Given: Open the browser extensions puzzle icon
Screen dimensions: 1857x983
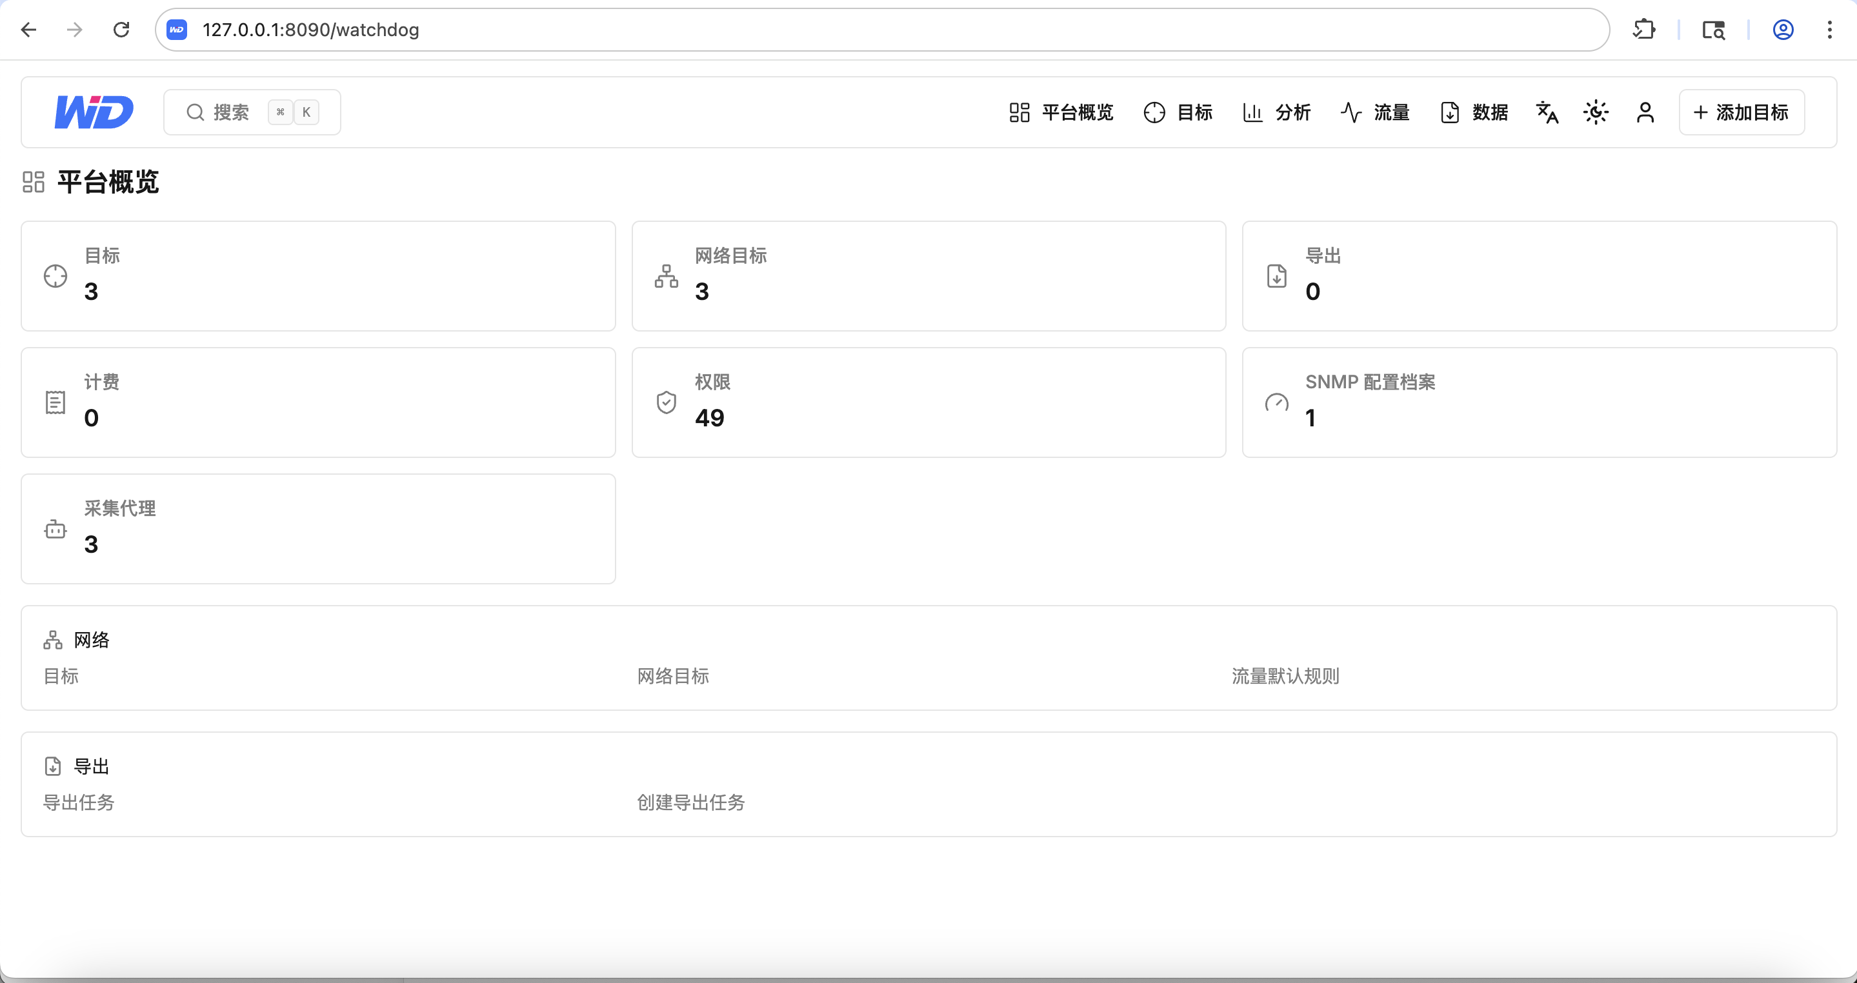Looking at the screenshot, I should pyautogui.click(x=1644, y=30).
